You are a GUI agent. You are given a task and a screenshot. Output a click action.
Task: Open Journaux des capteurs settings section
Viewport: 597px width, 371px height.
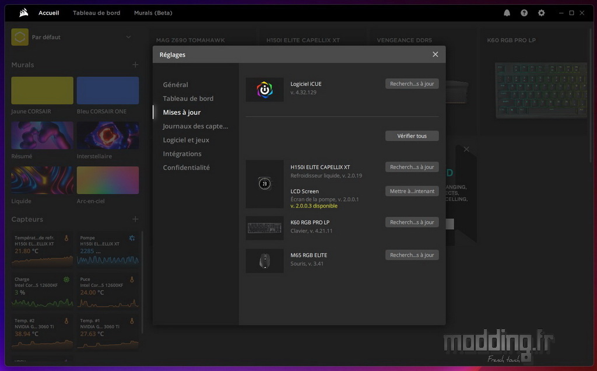pyautogui.click(x=195, y=126)
